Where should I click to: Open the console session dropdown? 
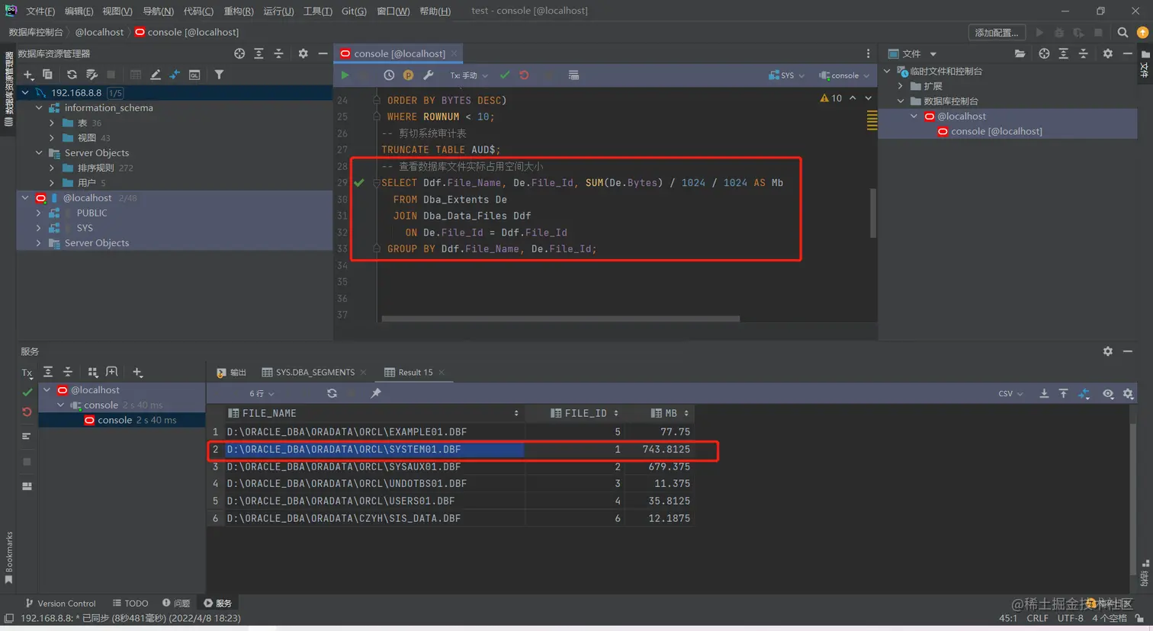tap(843, 75)
